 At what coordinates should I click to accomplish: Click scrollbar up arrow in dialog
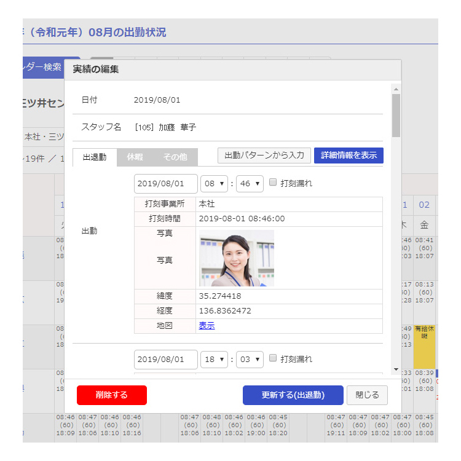click(x=396, y=89)
